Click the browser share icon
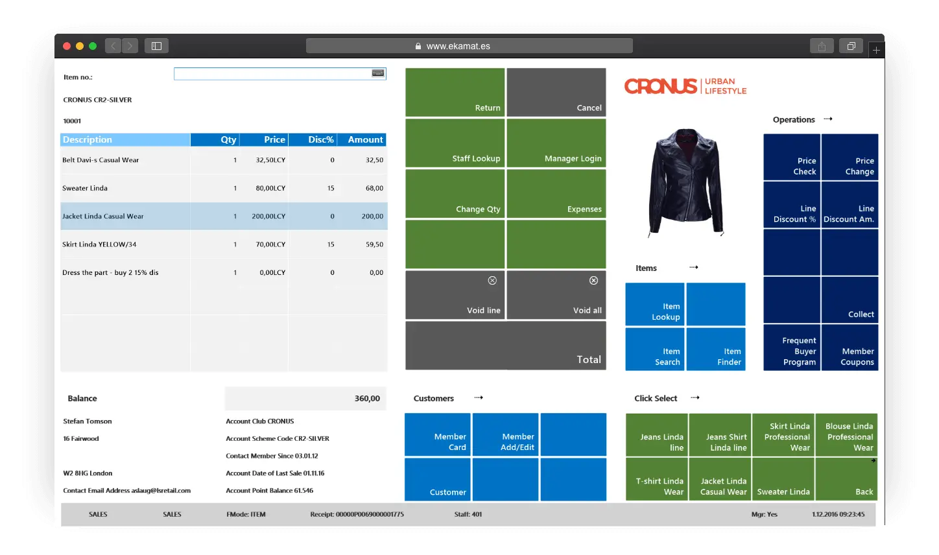Viewport: 939px width, 555px height. (x=822, y=46)
